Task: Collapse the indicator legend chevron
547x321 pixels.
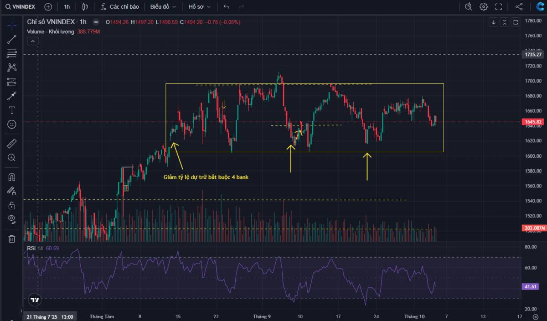Action: point(32,41)
